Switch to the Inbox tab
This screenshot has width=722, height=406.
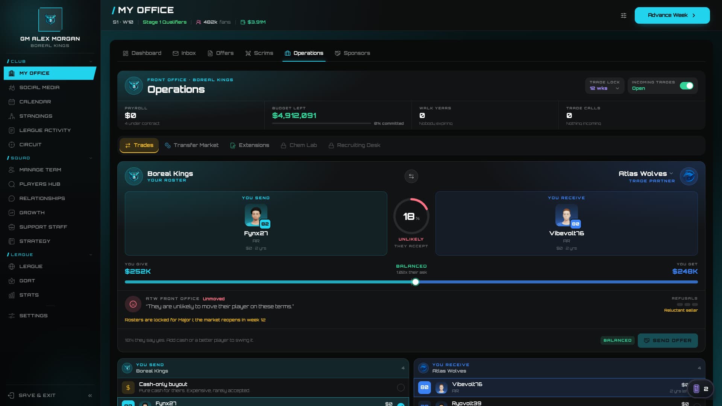point(184,53)
